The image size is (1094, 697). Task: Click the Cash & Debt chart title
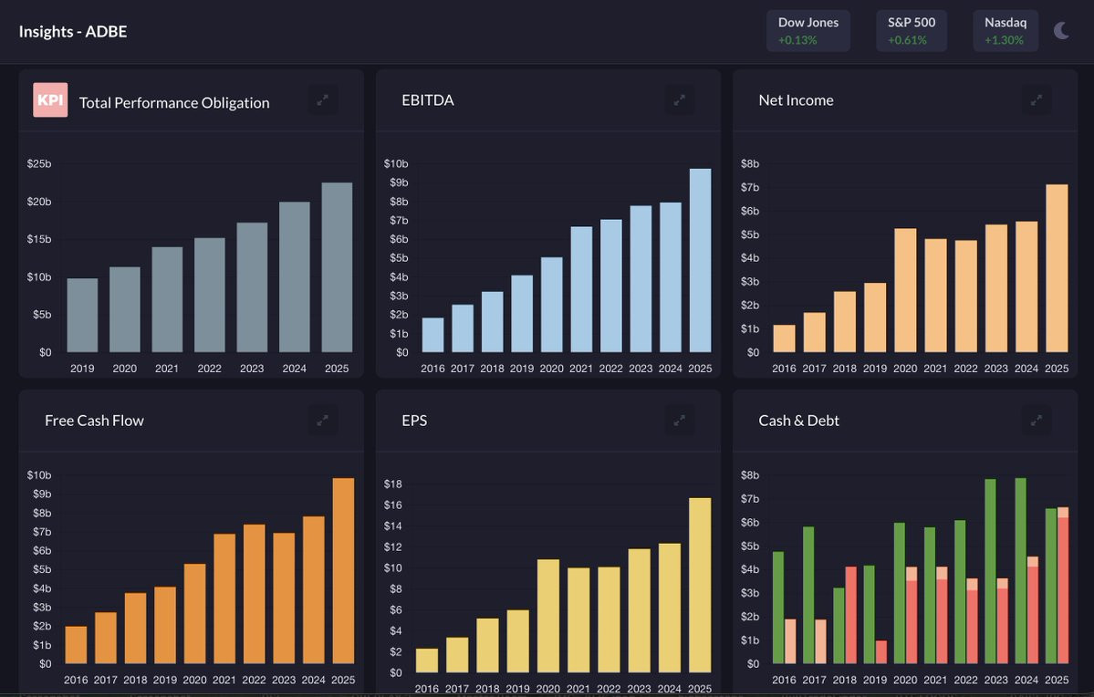click(x=799, y=421)
